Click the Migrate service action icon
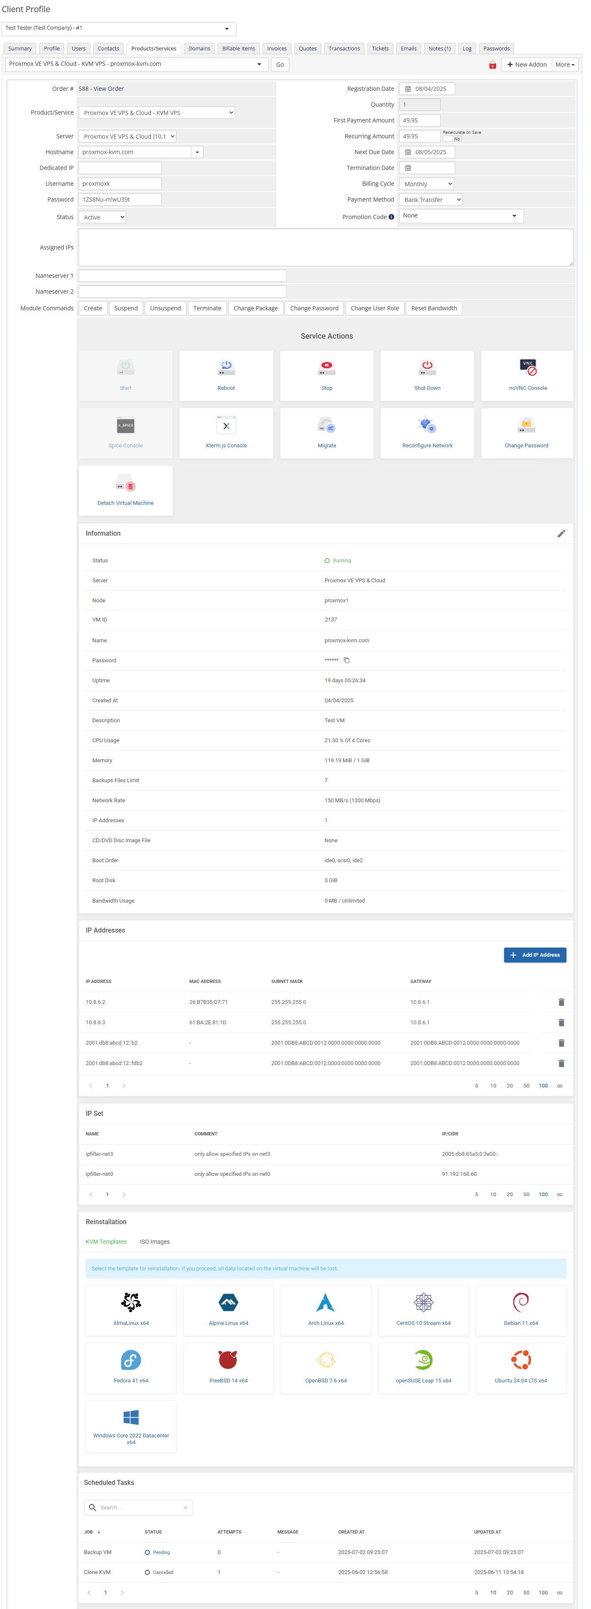Screen dimensions: 591x1609 tap(326, 425)
